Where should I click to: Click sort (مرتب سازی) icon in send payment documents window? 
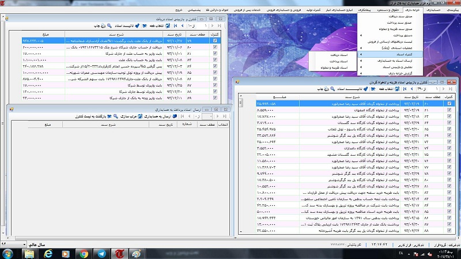[x=140, y=117]
